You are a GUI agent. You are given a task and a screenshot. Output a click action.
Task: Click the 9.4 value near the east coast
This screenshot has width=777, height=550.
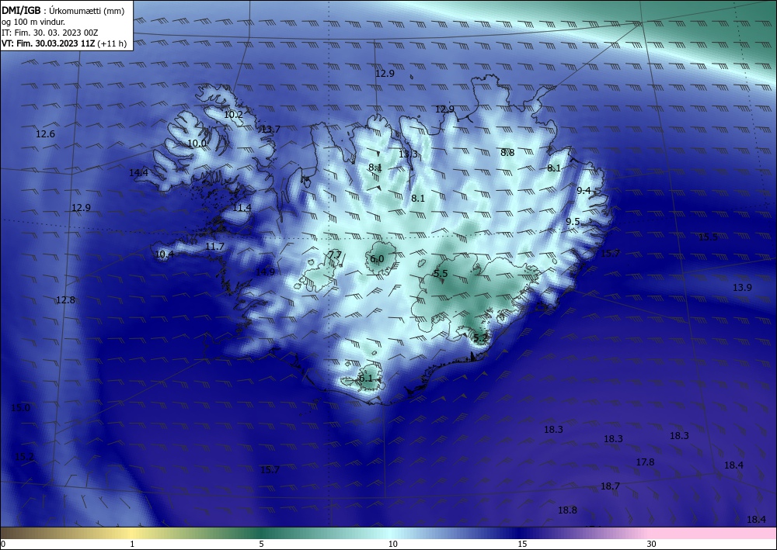pyautogui.click(x=584, y=190)
